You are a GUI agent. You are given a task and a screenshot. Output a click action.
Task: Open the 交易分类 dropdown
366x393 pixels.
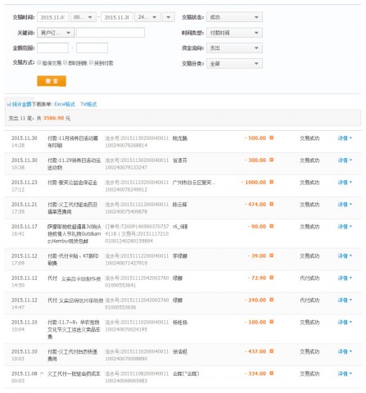click(x=234, y=64)
